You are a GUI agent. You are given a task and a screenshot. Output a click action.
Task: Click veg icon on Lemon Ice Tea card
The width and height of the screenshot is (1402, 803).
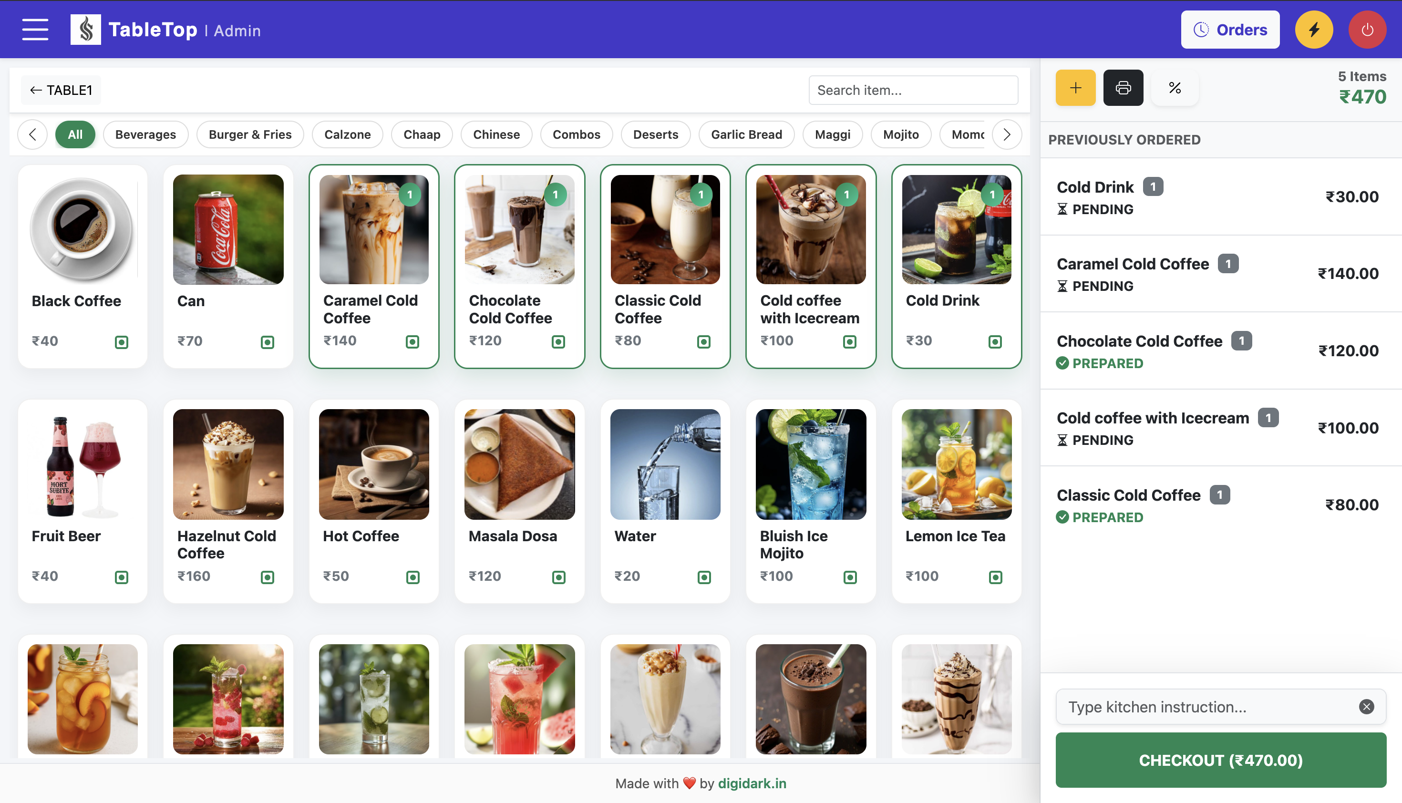(996, 577)
